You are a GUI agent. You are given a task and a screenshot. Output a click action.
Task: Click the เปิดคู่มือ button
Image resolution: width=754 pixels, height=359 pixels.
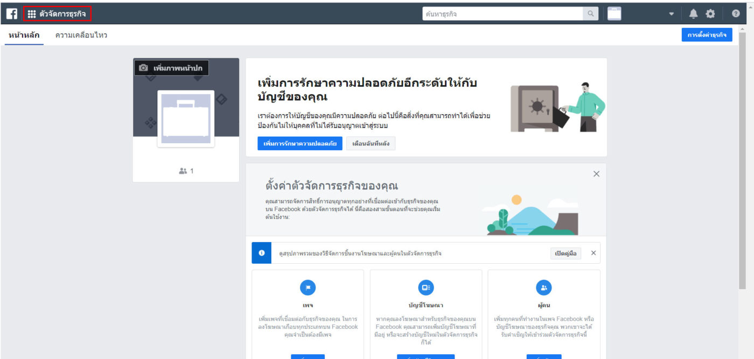point(565,254)
